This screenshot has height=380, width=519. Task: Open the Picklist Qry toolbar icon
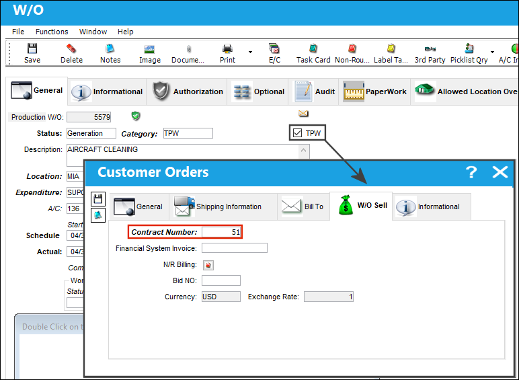pyautogui.click(x=469, y=48)
